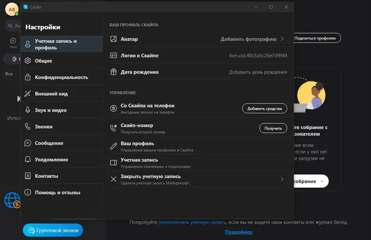The width and height of the screenshot is (371, 240).
Task: Click Добавить день рождения to add birthday
Action: (x=258, y=72)
